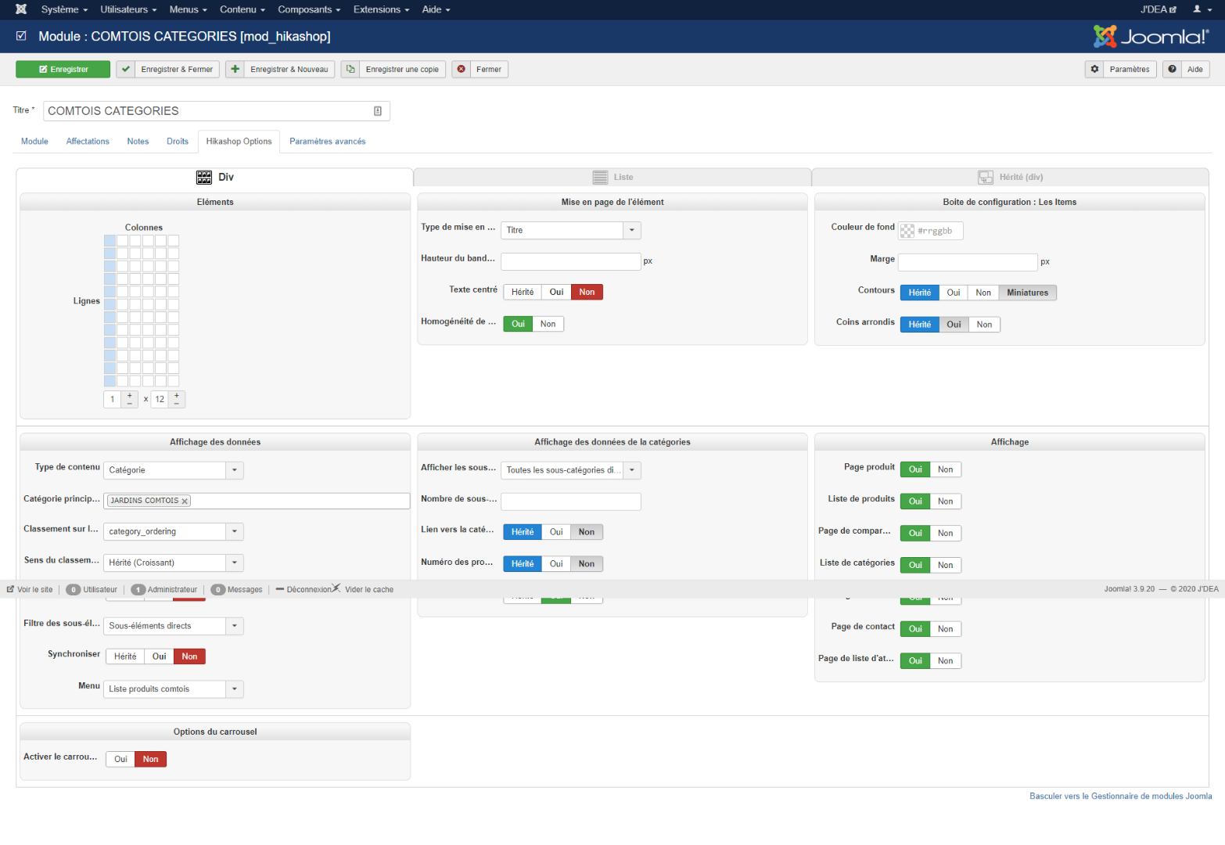The height and width of the screenshot is (845, 1225).
Task: Remove the JARDINS COMTOIS category tag
Action: pos(185,502)
